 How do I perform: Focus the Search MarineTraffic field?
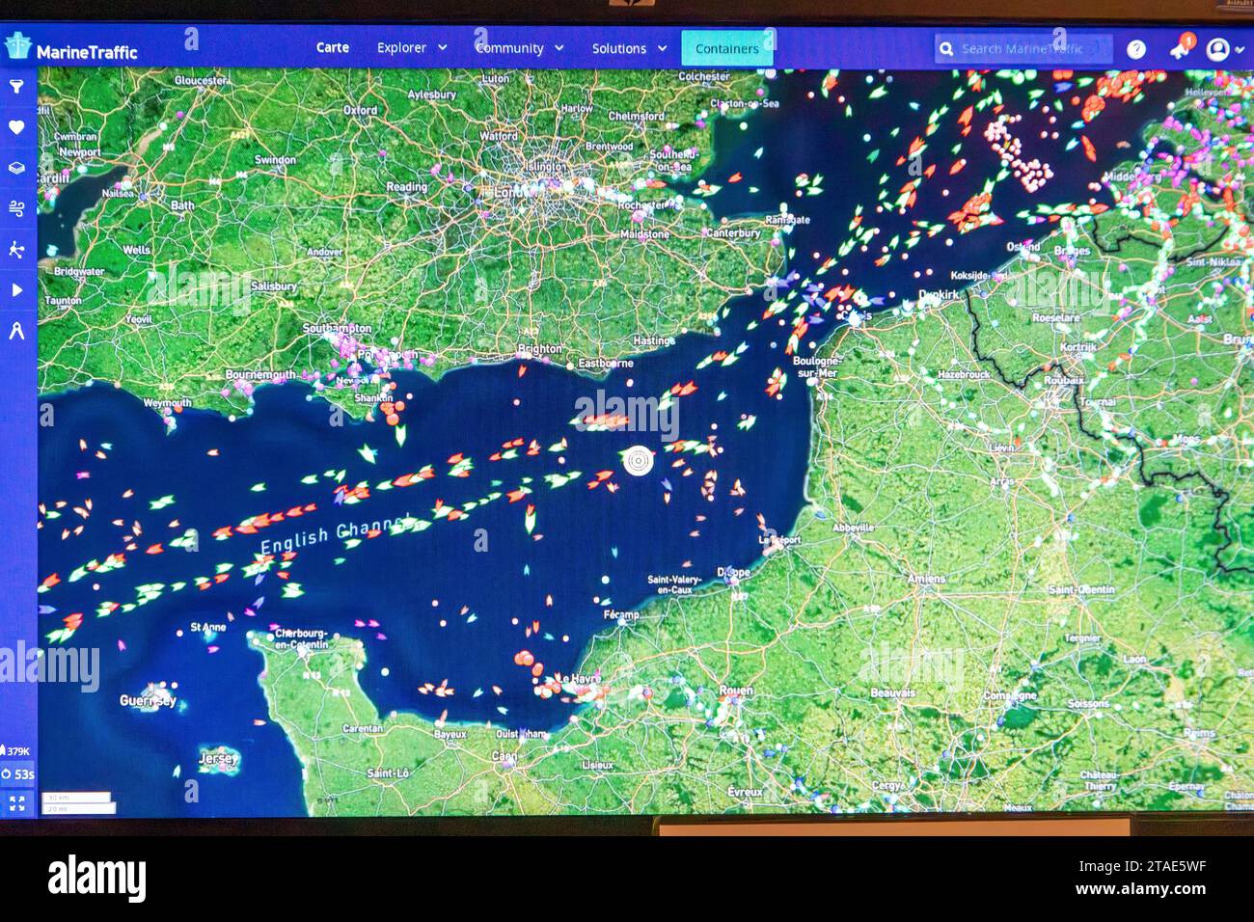coord(1023,49)
